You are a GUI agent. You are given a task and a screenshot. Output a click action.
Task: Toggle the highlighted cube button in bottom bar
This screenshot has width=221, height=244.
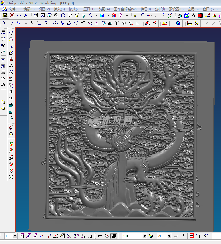point(113,236)
